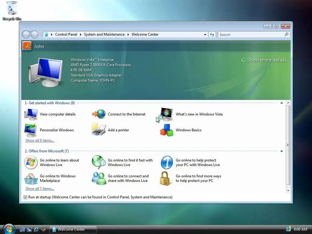Open the address bar history dropdown
Viewport: 312px width, 234px height.
click(x=205, y=35)
